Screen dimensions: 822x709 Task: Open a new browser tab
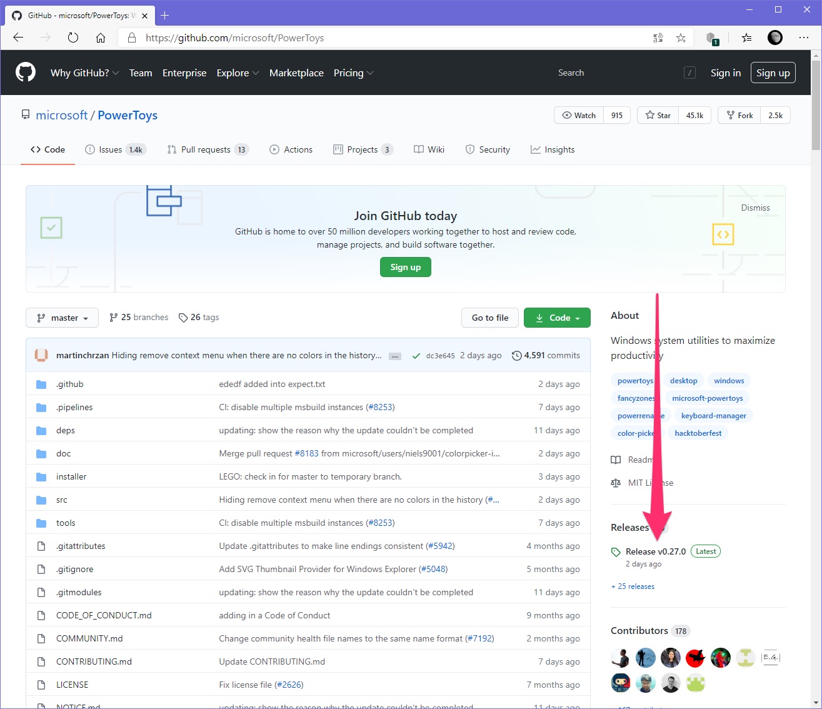[165, 15]
